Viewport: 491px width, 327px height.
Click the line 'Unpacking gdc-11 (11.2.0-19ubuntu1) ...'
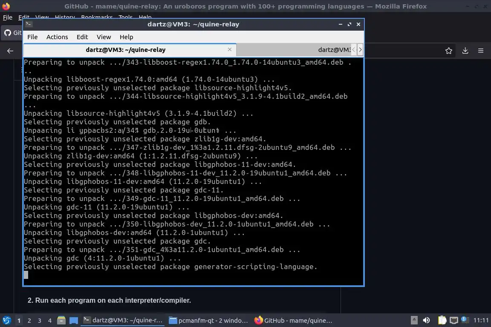pos(107,207)
